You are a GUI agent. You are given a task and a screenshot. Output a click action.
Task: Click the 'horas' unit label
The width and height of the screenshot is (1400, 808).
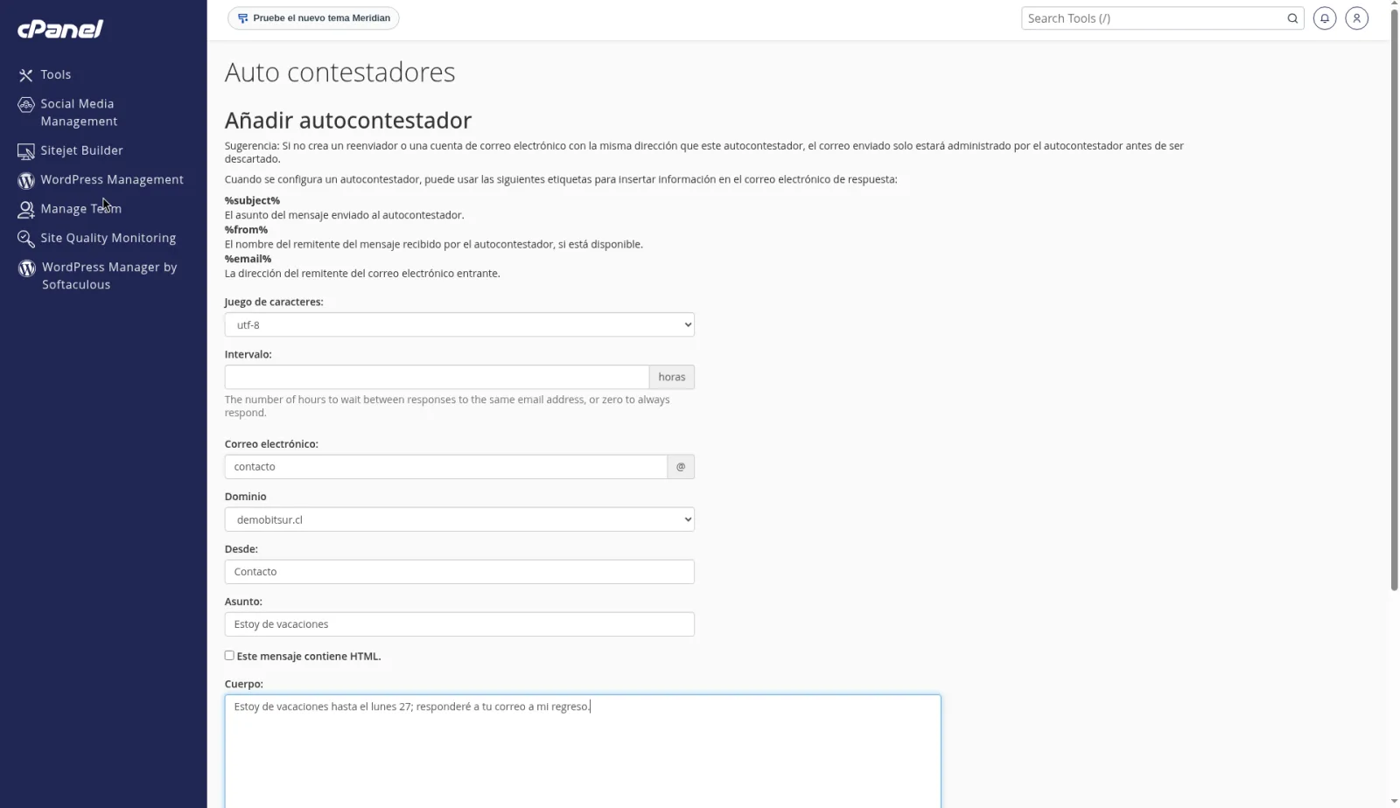[672, 377]
